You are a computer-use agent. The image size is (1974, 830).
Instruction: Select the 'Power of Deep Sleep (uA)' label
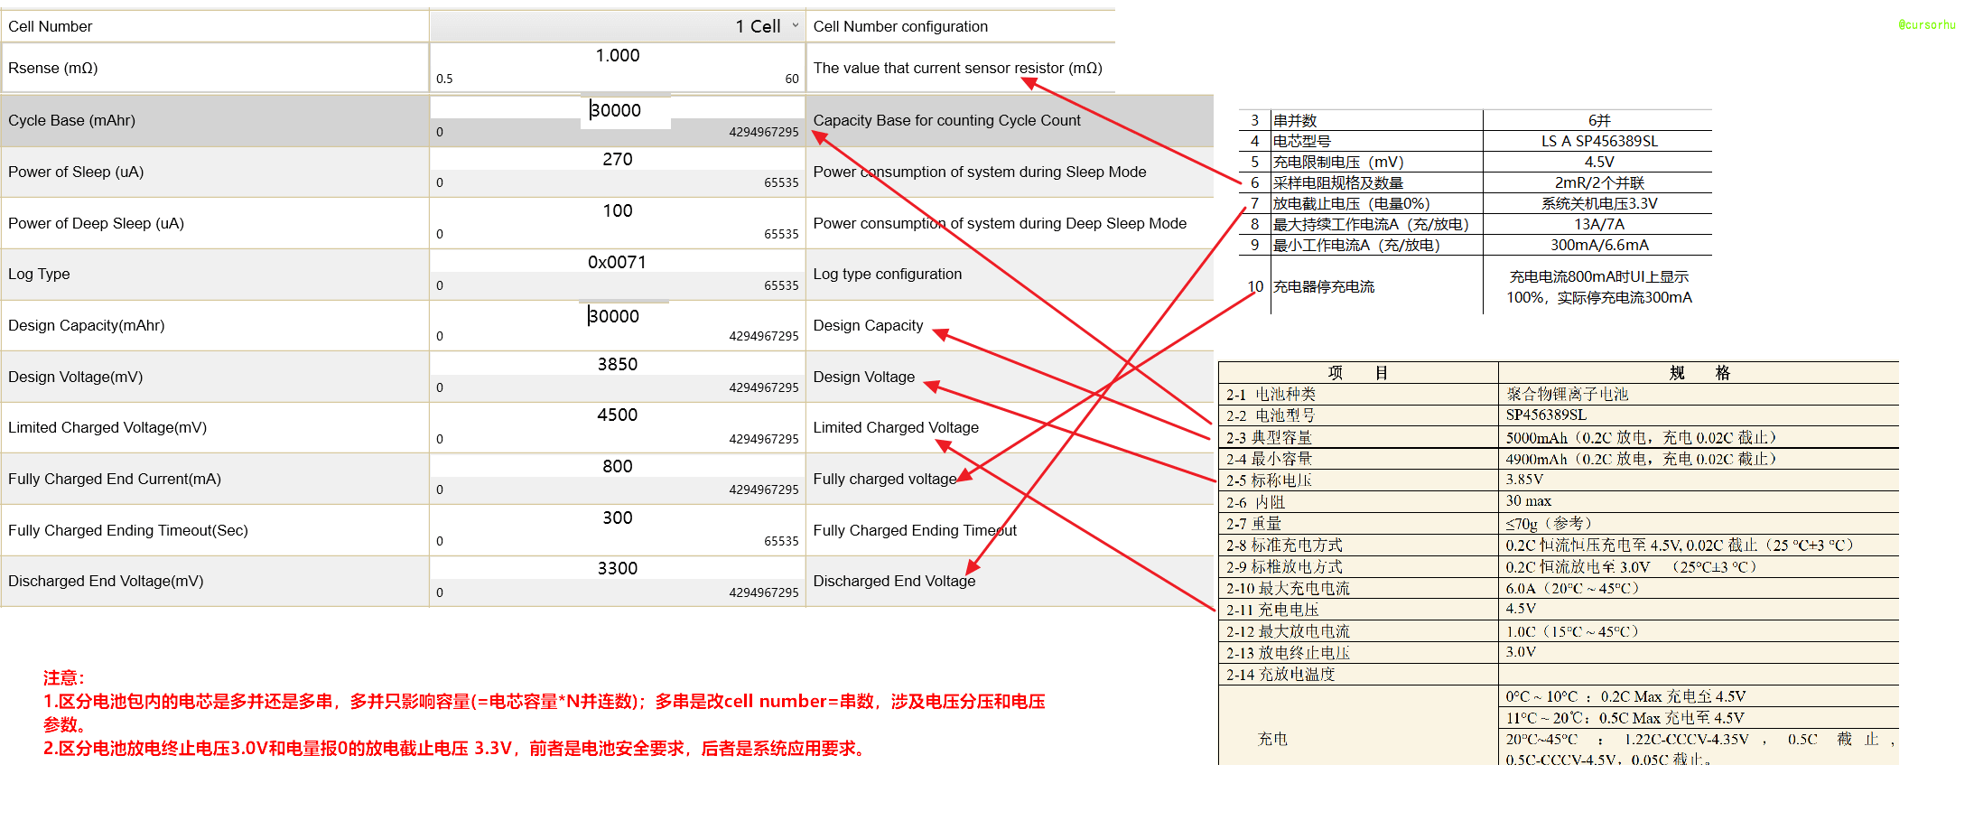(x=97, y=224)
